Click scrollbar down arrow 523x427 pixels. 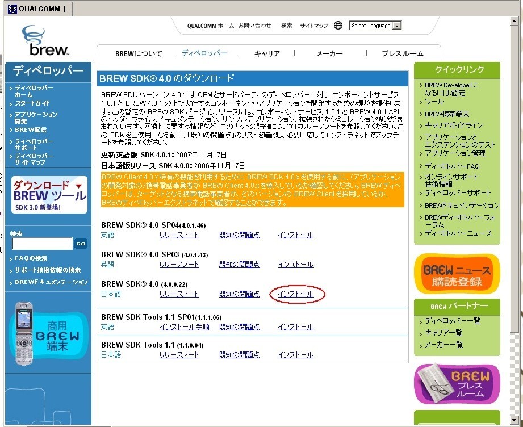tap(514, 420)
